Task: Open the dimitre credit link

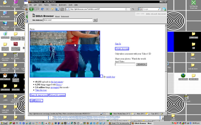Action: [x=148, y=14]
